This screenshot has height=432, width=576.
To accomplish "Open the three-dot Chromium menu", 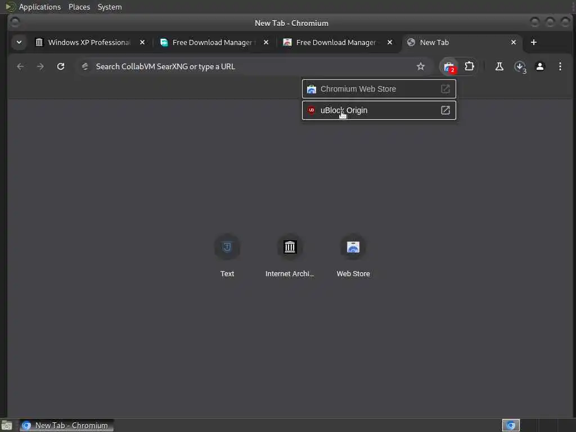I will tap(560, 66).
